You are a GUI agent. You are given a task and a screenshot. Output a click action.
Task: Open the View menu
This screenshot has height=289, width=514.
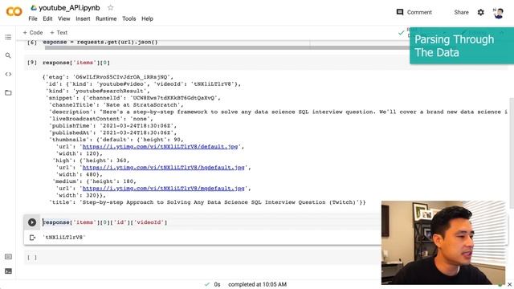(64, 18)
